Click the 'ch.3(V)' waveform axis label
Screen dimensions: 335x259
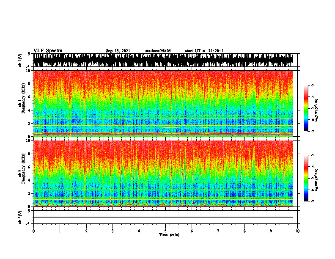tap(20, 217)
